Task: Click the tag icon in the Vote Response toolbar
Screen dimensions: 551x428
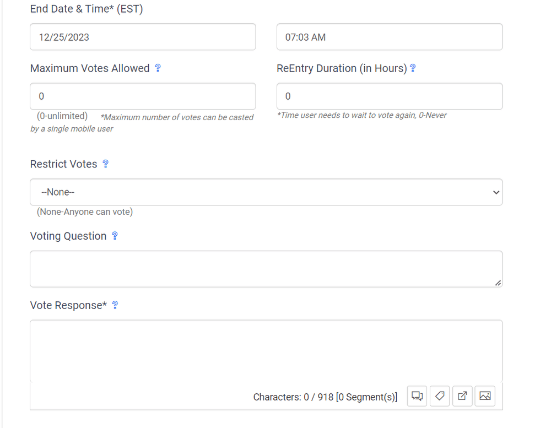Action: click(x=440, y=396)
